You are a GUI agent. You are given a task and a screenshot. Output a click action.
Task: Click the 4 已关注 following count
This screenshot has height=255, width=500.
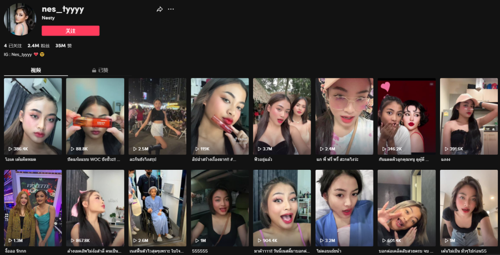click(13, 46)
